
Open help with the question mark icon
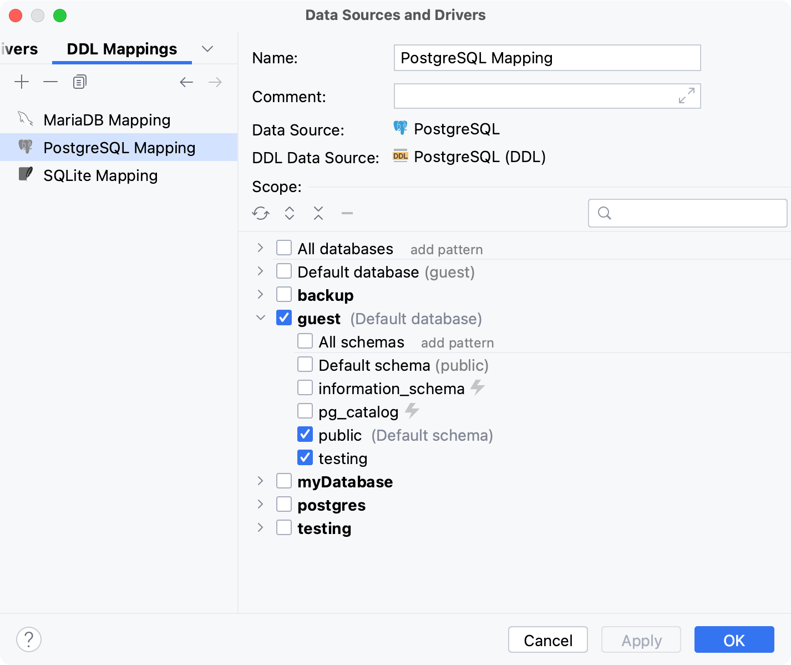pyautogui.click(x=28, y=639)
